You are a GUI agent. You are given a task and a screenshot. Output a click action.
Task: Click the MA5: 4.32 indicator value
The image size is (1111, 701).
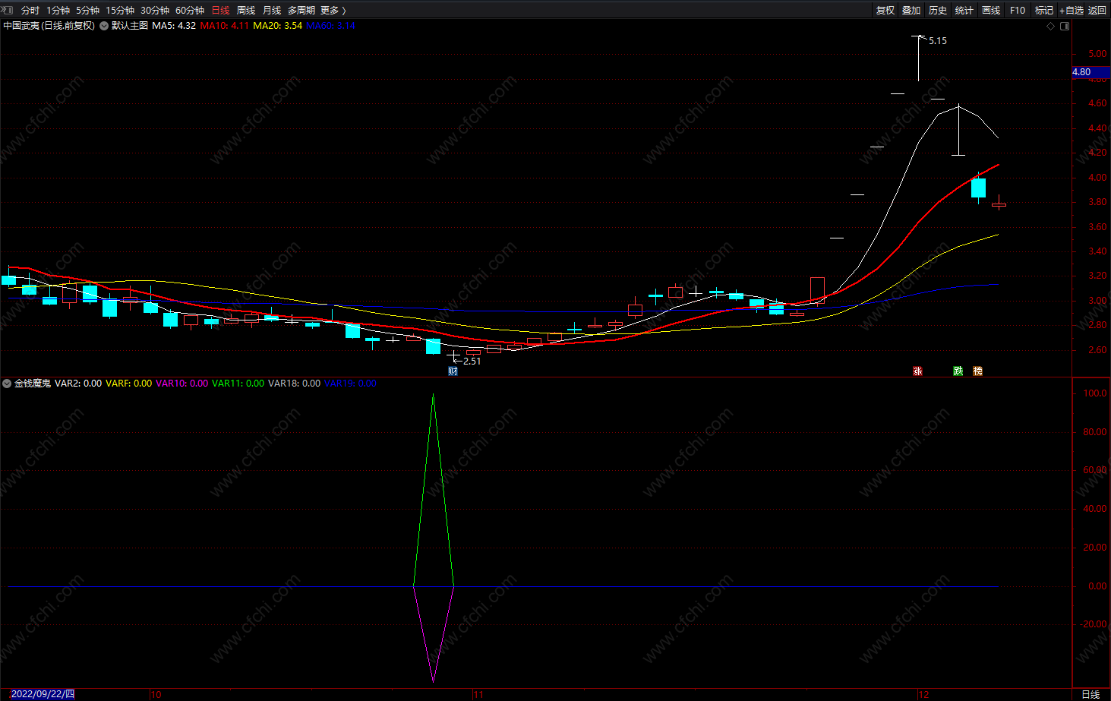(x=174, y=26)
